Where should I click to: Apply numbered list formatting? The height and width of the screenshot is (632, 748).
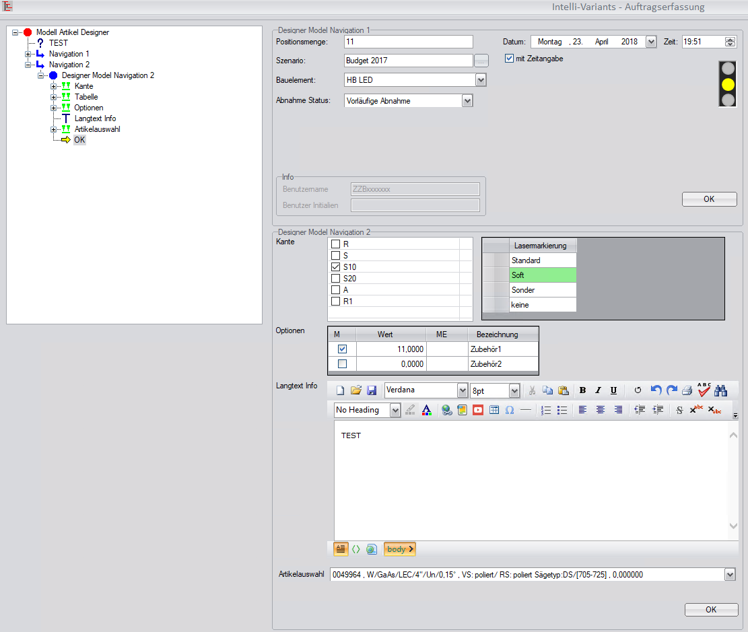tap(546, 410)
